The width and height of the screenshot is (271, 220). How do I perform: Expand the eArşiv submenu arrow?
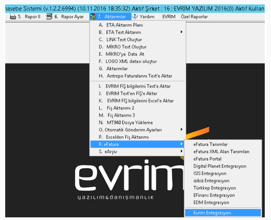tap(181, 151)
